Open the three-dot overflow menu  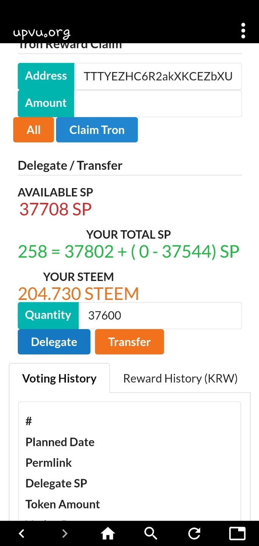243,31
